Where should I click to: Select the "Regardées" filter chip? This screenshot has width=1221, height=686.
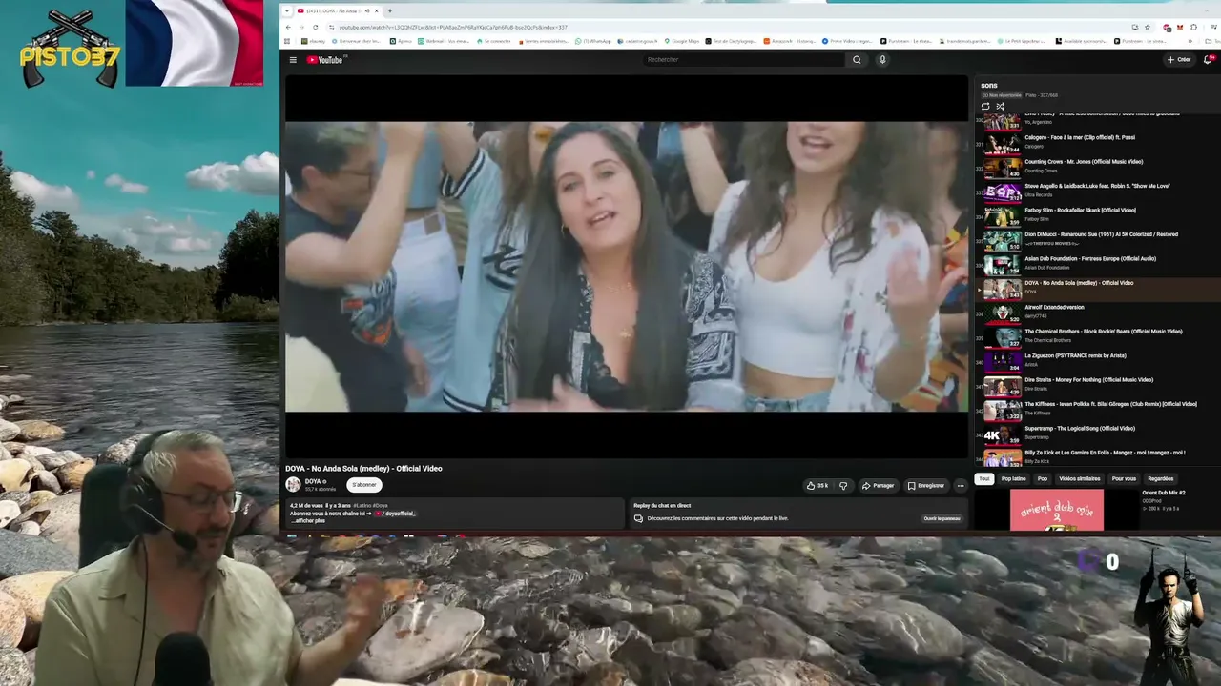[1161, 478]
